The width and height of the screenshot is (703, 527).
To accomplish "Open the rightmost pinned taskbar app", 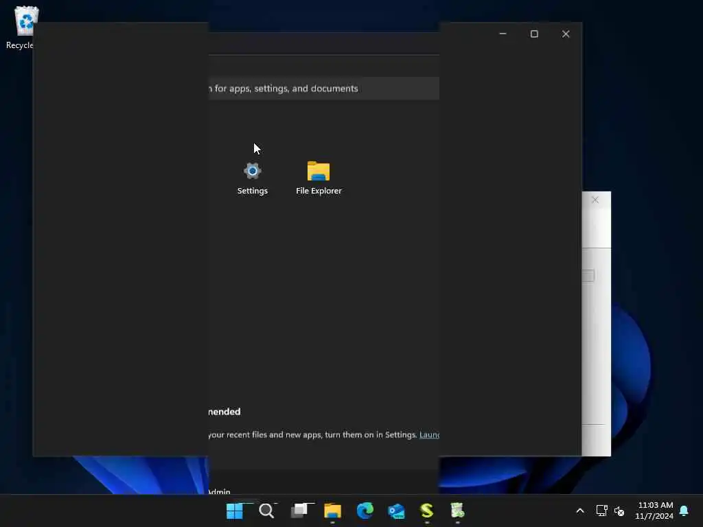I will point(457,511).
